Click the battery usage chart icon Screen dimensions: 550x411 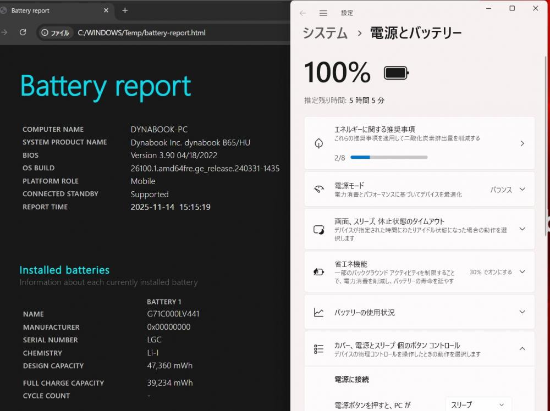coord(318,313)
